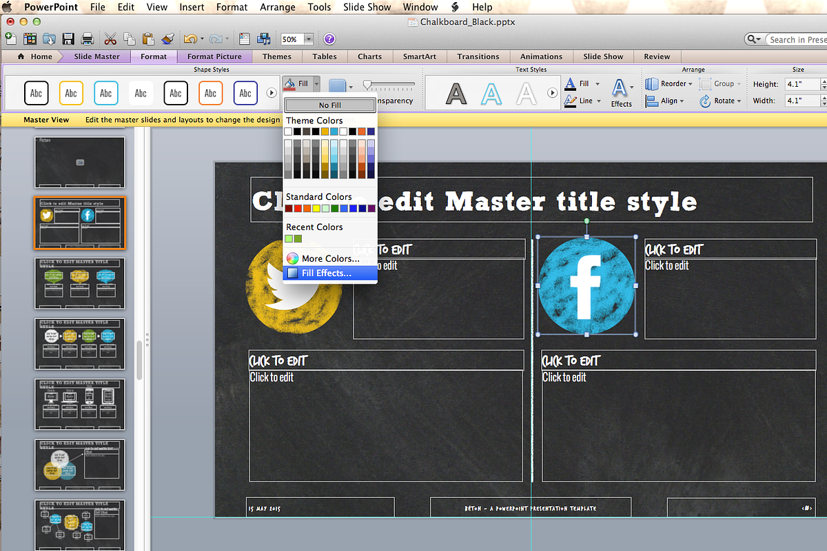Click the Rotate icon in Arrange
The height and width of the screenshot is (551, 827).
705,101
